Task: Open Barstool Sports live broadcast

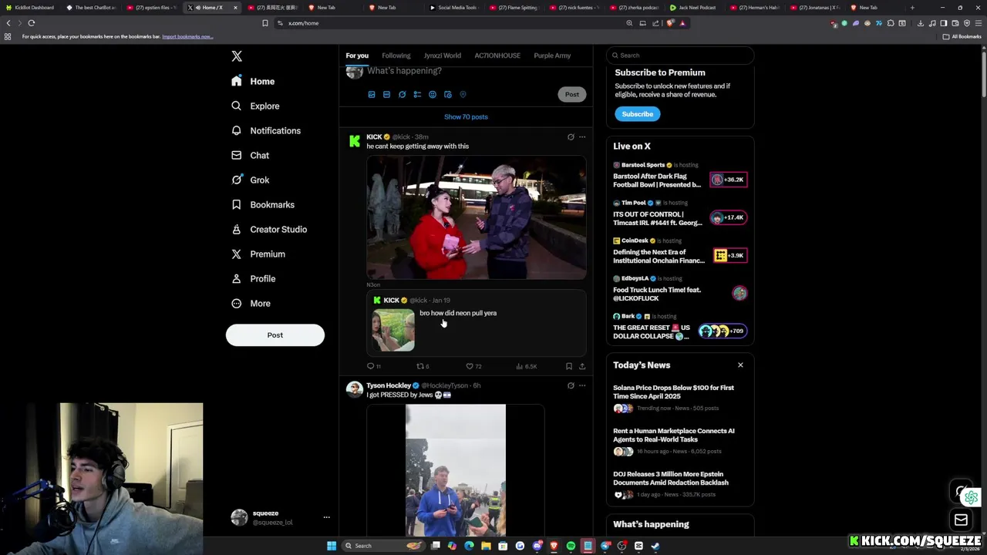Action: pos(680,176)
